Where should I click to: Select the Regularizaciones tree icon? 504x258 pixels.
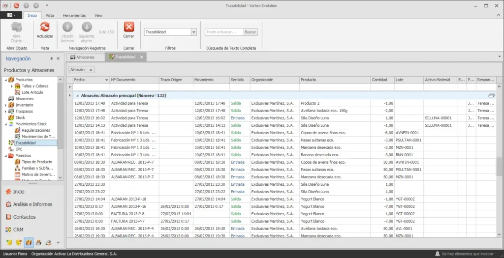pyautogui.click(x=17, y=130)
